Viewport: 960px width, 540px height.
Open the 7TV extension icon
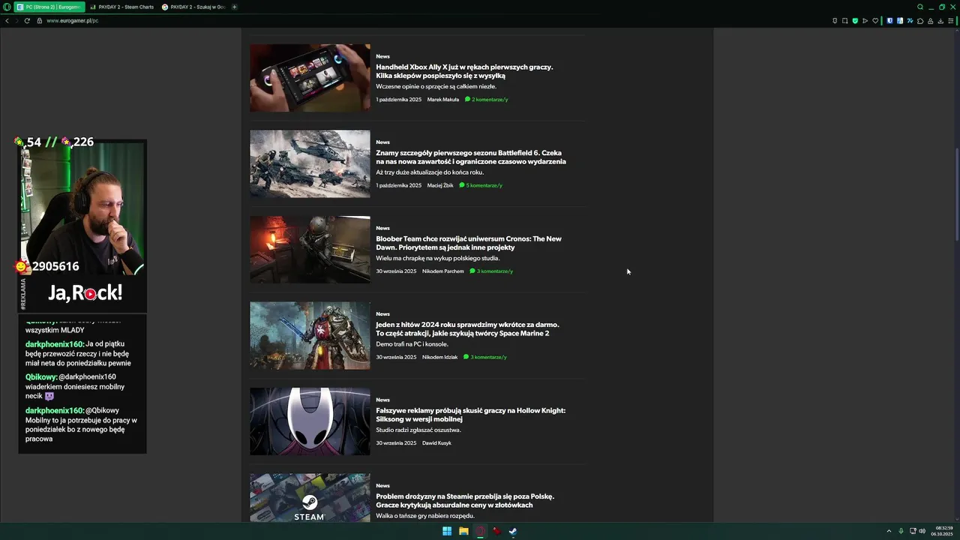click(x=910, y=20)
